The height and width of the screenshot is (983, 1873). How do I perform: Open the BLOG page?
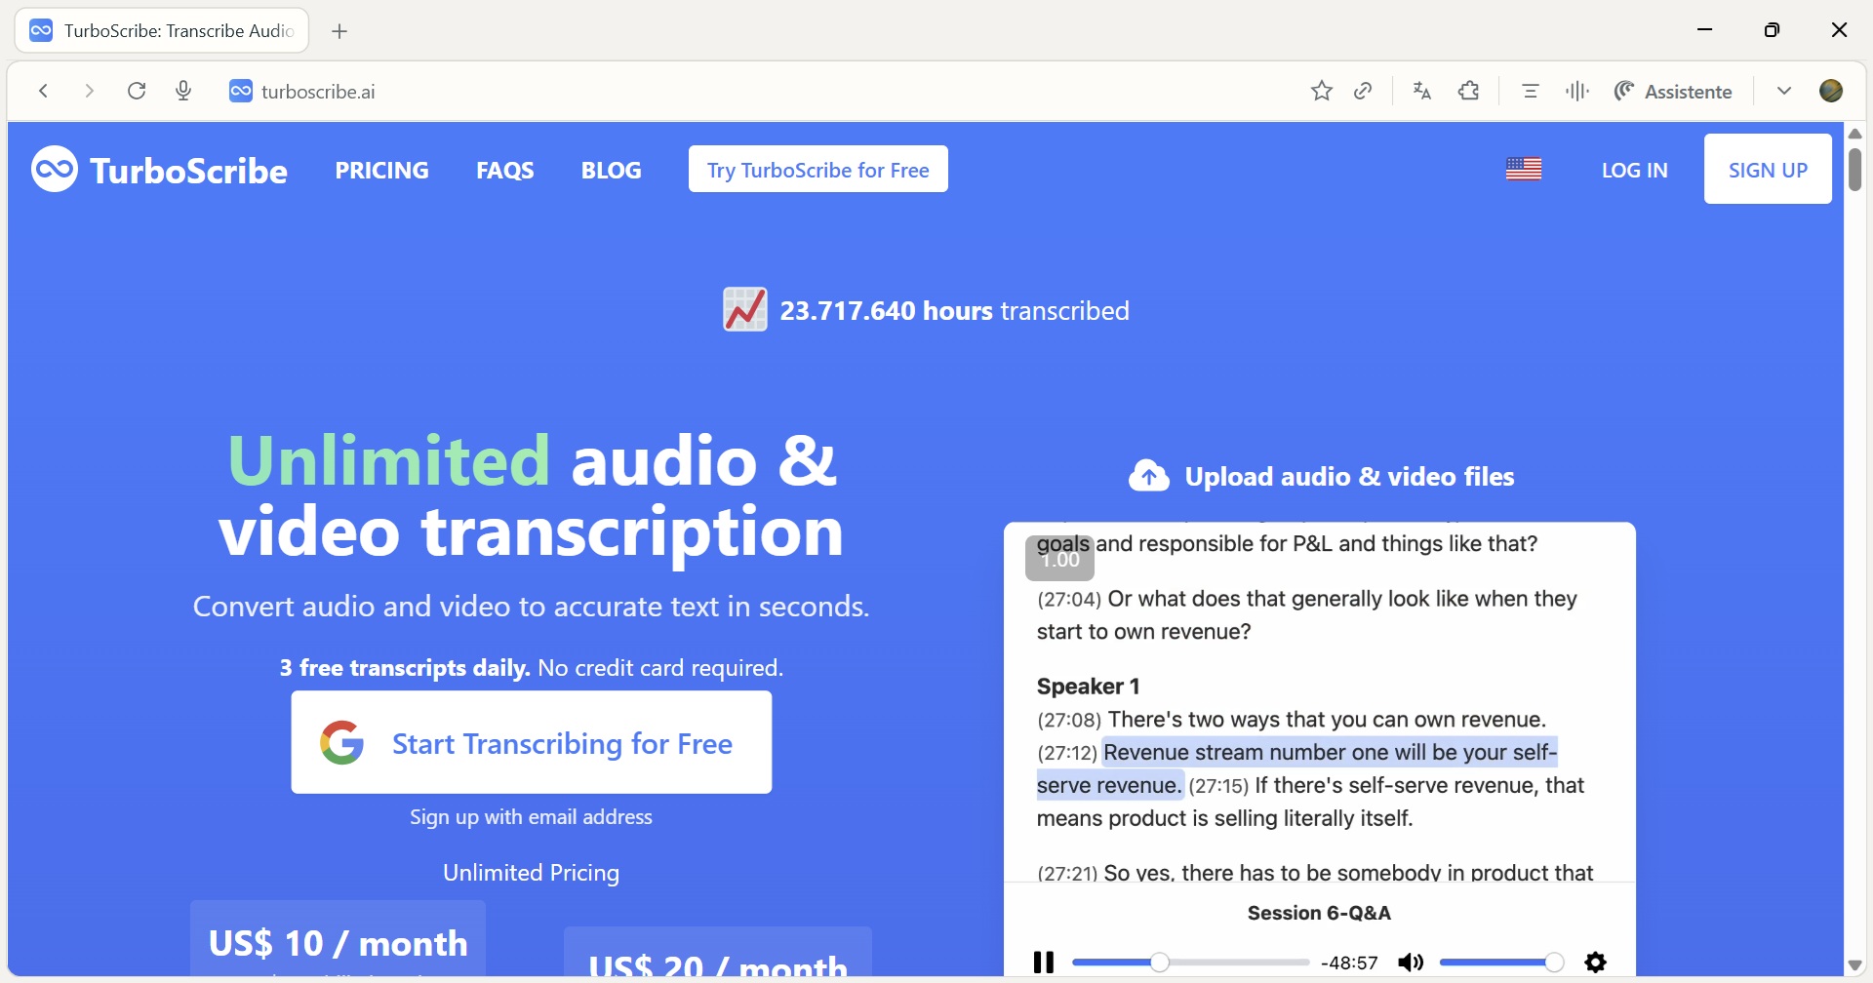click(611, 170)
